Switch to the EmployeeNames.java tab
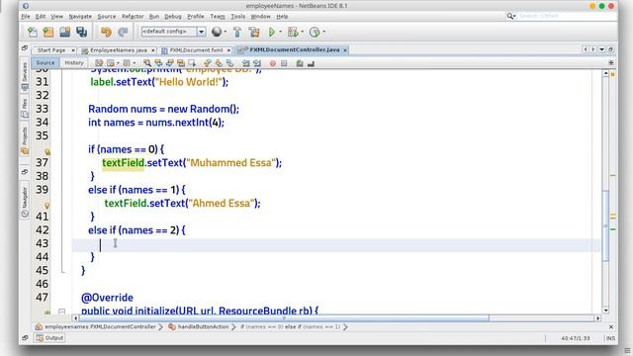This screenshot has width=633, height=356. click(x=119, y=50)
